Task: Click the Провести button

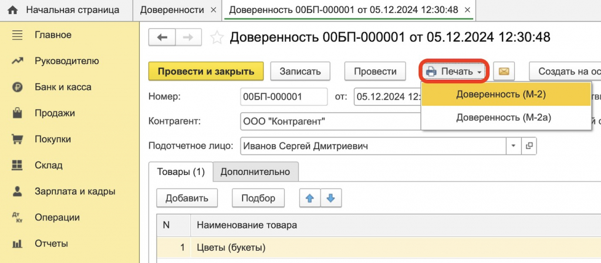Action: pyautogui.click(x=375, y=71)
